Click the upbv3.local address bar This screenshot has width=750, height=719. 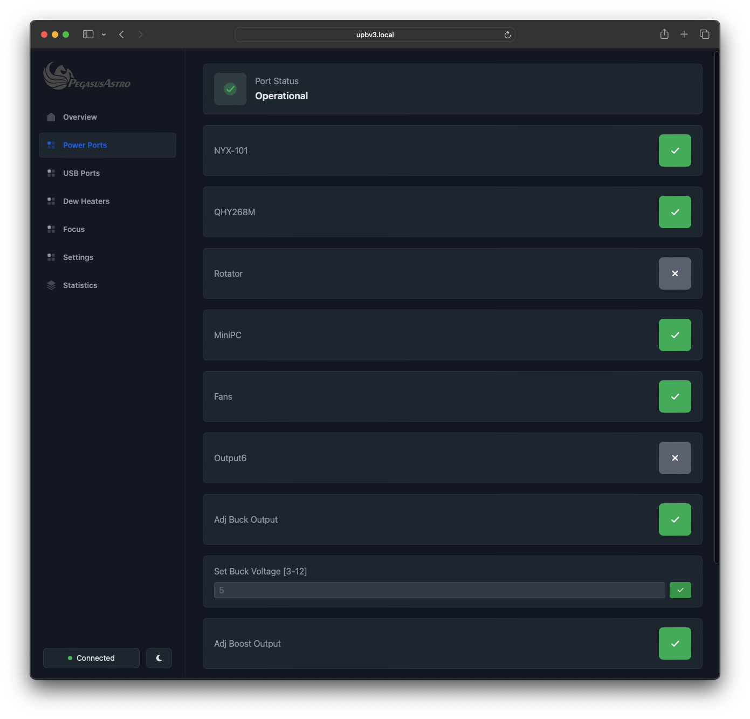(x=375, y=35)
